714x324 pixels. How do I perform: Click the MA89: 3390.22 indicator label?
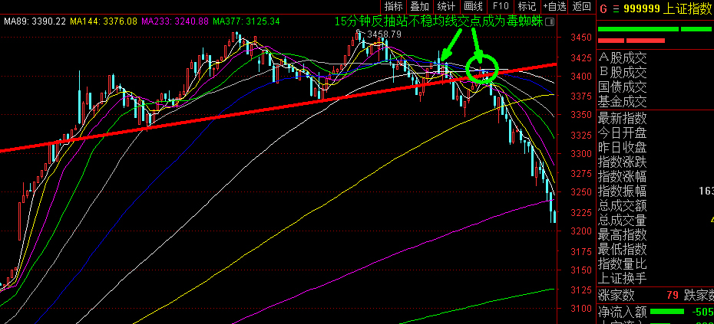tap(35, 21)
